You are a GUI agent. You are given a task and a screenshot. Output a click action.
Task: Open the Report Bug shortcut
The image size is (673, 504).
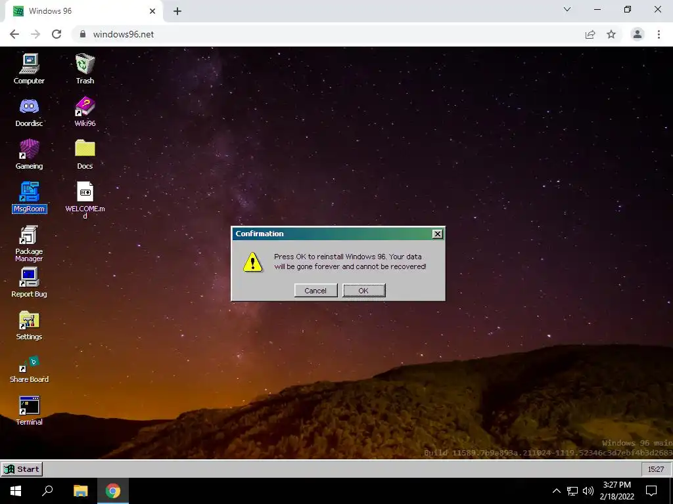[29, 282]
